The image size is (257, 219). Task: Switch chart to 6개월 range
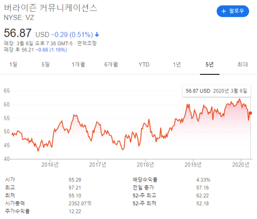point(111,64)
